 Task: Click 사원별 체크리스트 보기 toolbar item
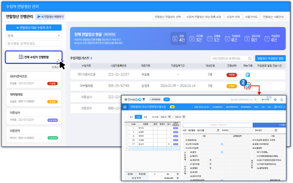point(202,107)
